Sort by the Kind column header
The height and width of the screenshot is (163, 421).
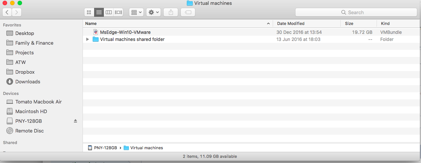[x=398, y=23]
